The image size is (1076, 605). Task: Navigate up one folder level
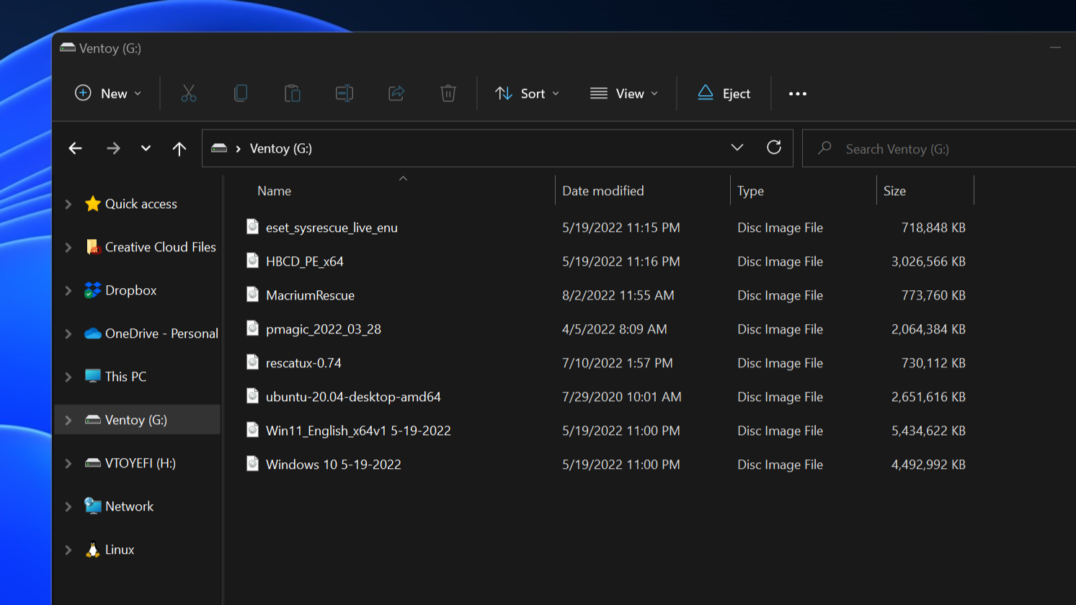[x=179, y=148]
